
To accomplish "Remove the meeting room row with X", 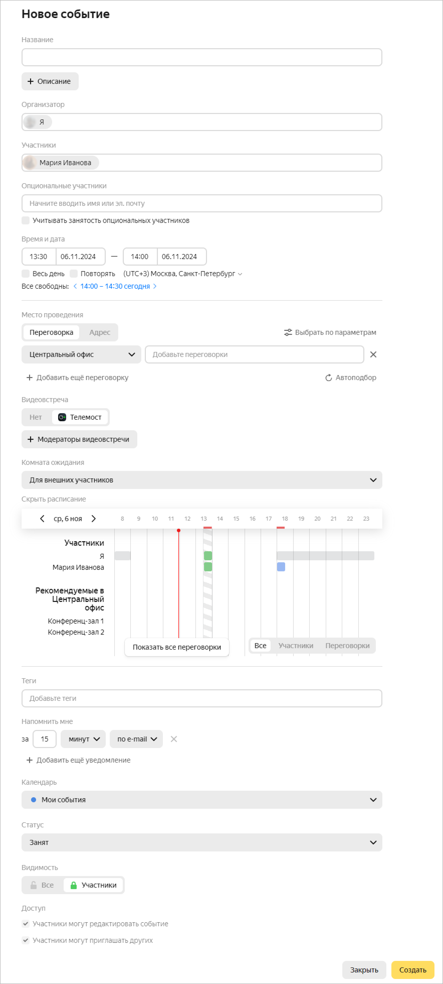I will (373, 354).
